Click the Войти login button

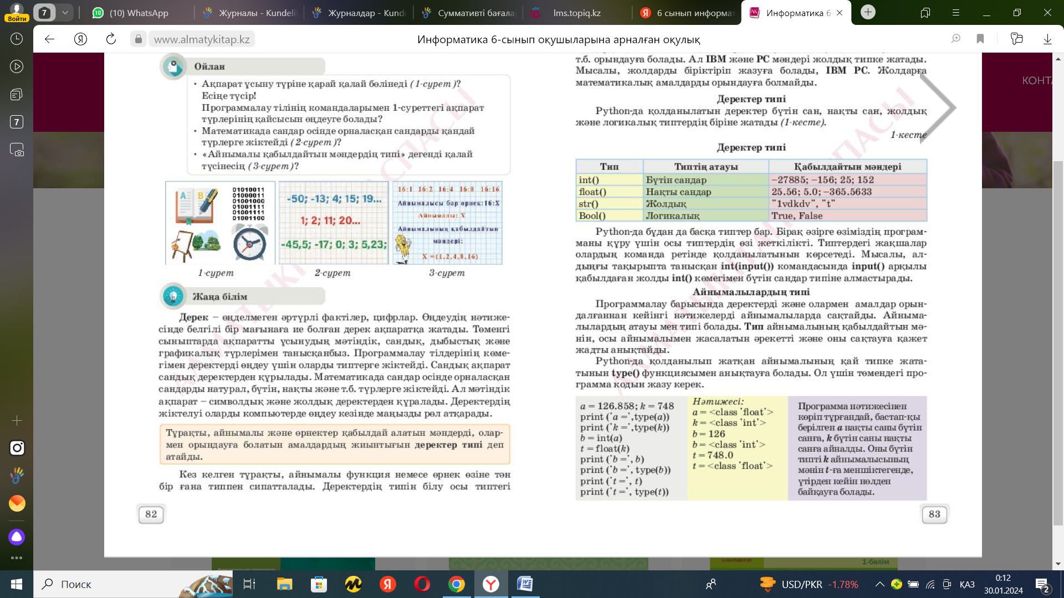pyautogui.click(x=17, y=18)
